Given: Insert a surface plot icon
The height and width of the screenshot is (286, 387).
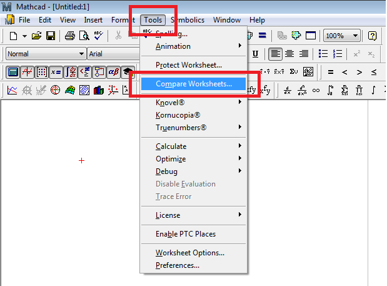Looking at the screenshot, I should click(70, 90).
